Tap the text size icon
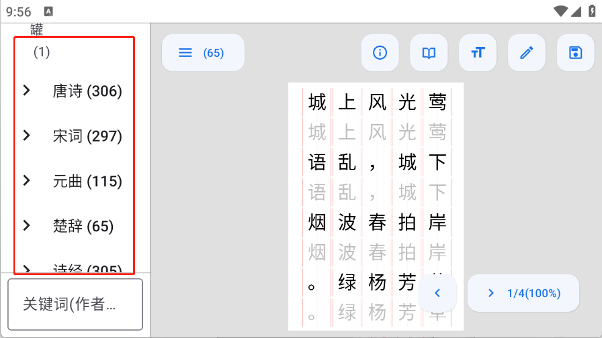The height and width of the screenshot is (338, 602). pos(477,53)
